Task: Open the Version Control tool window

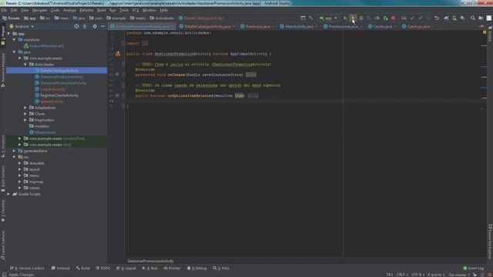Action: click(x=27, y=269)
